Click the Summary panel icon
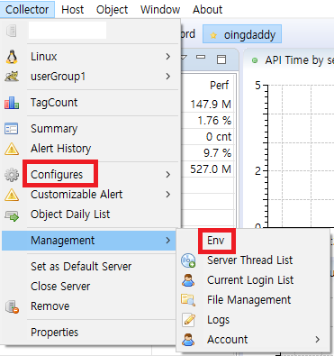Viewport: 334px width, 356px height. (x=12, y=129)
